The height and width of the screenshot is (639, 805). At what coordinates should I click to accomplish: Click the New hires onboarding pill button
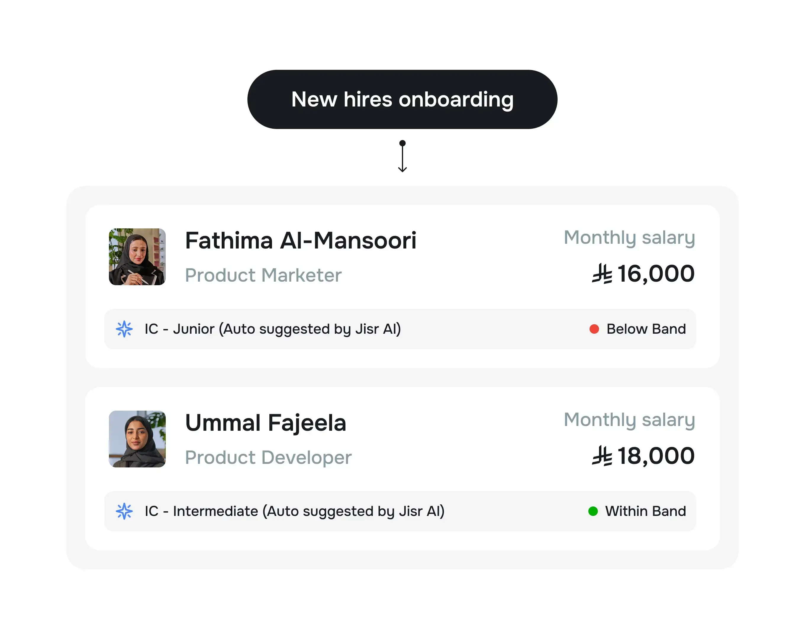pos(402,99)
